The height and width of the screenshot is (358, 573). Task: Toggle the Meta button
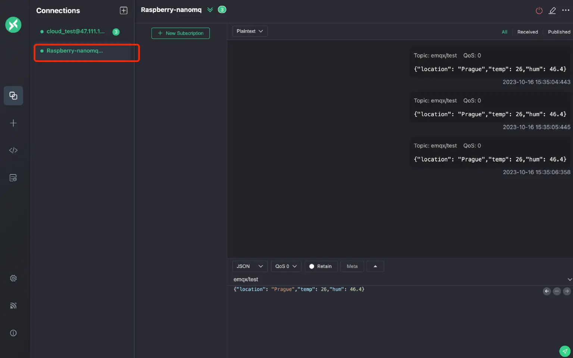[352, 266]
